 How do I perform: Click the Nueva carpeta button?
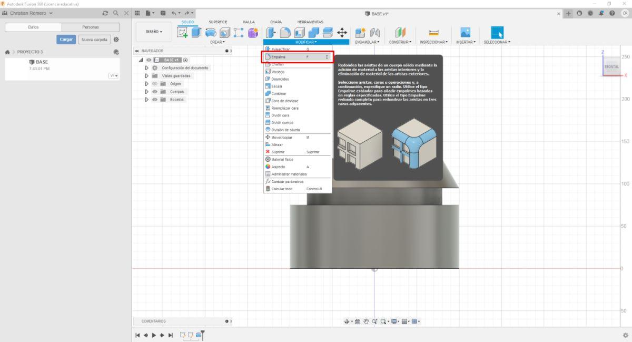pos(94,39)
